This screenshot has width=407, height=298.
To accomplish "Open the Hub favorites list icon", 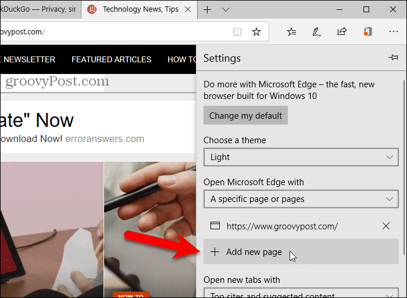I will (x=291, y=31).
